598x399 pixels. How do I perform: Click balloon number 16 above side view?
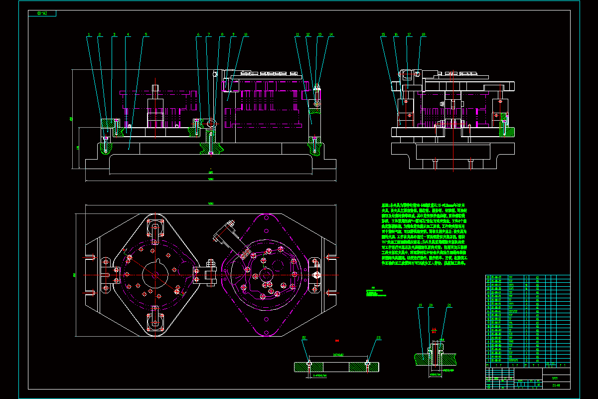(x=396, y=35)
